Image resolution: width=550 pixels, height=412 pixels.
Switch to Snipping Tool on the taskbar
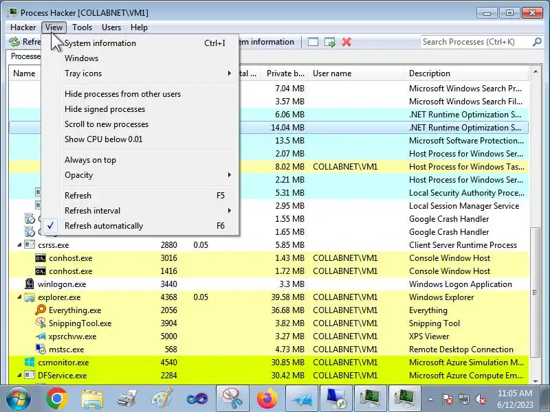pyautogui.click(x=232, y=399)
